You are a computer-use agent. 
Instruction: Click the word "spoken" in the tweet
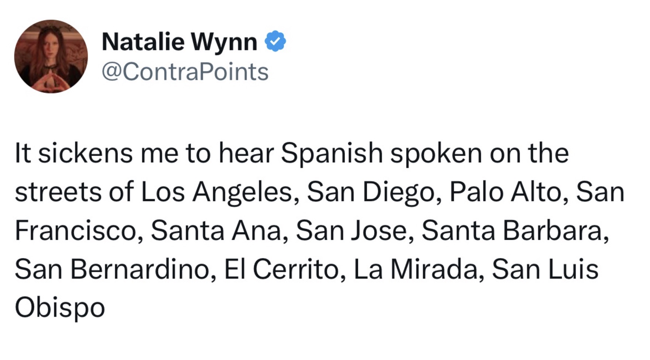[436, 153]
